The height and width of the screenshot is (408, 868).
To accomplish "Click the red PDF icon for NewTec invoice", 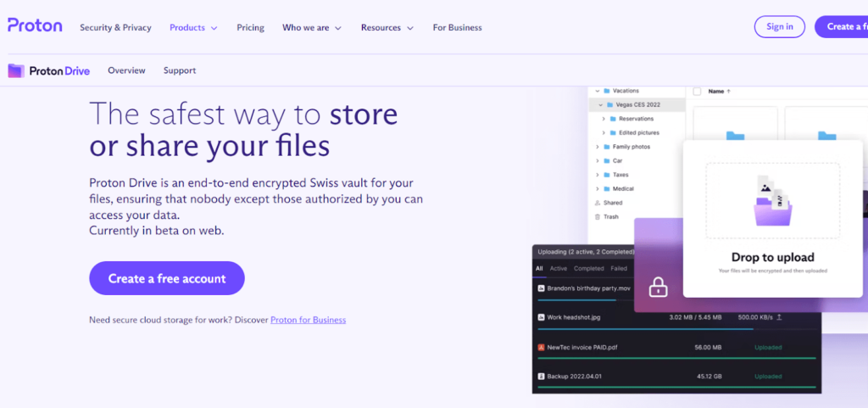I will pyautogui.click(x=542, y=348).
